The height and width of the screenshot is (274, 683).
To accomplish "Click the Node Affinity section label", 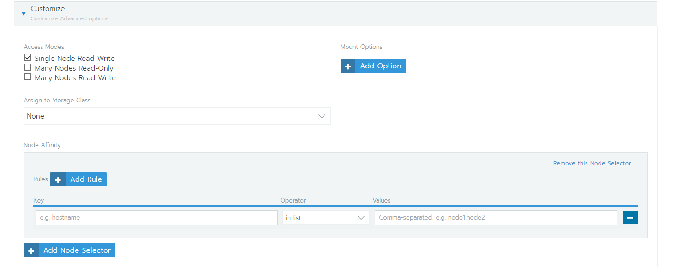I will click(x=42, y=144).
